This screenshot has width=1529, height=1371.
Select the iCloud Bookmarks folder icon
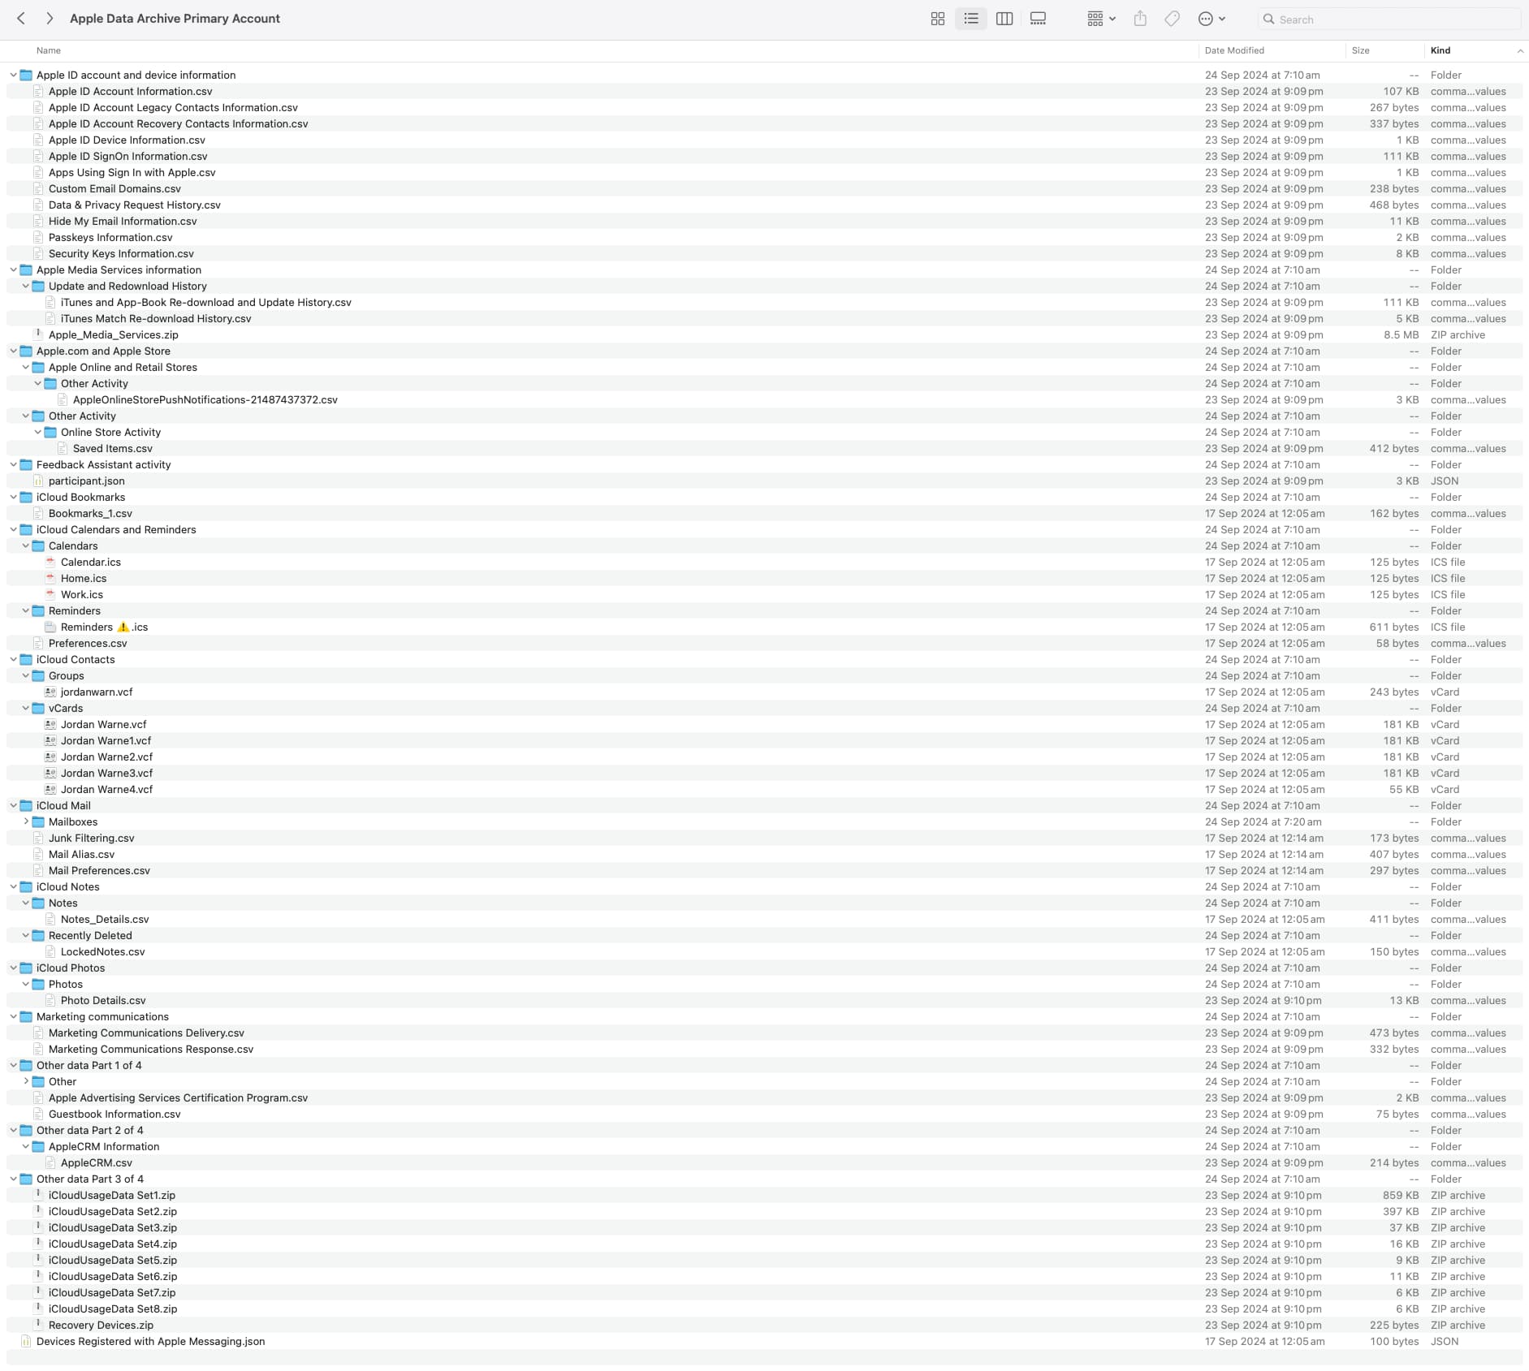tap(26, 497)
